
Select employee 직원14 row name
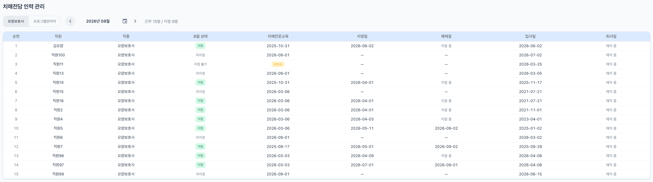58,82
